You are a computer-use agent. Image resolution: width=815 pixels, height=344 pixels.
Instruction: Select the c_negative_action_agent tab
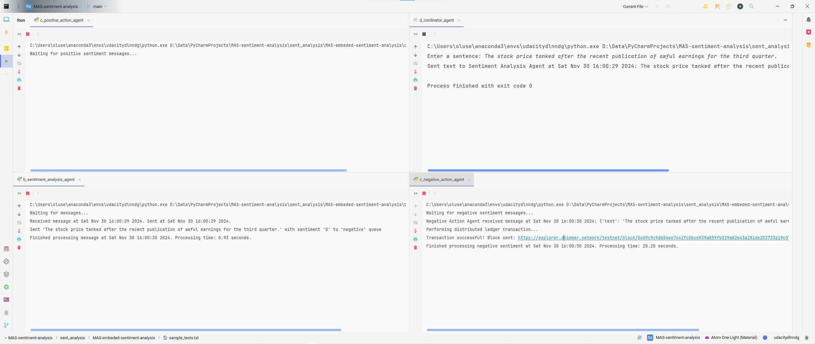point(442,180)
